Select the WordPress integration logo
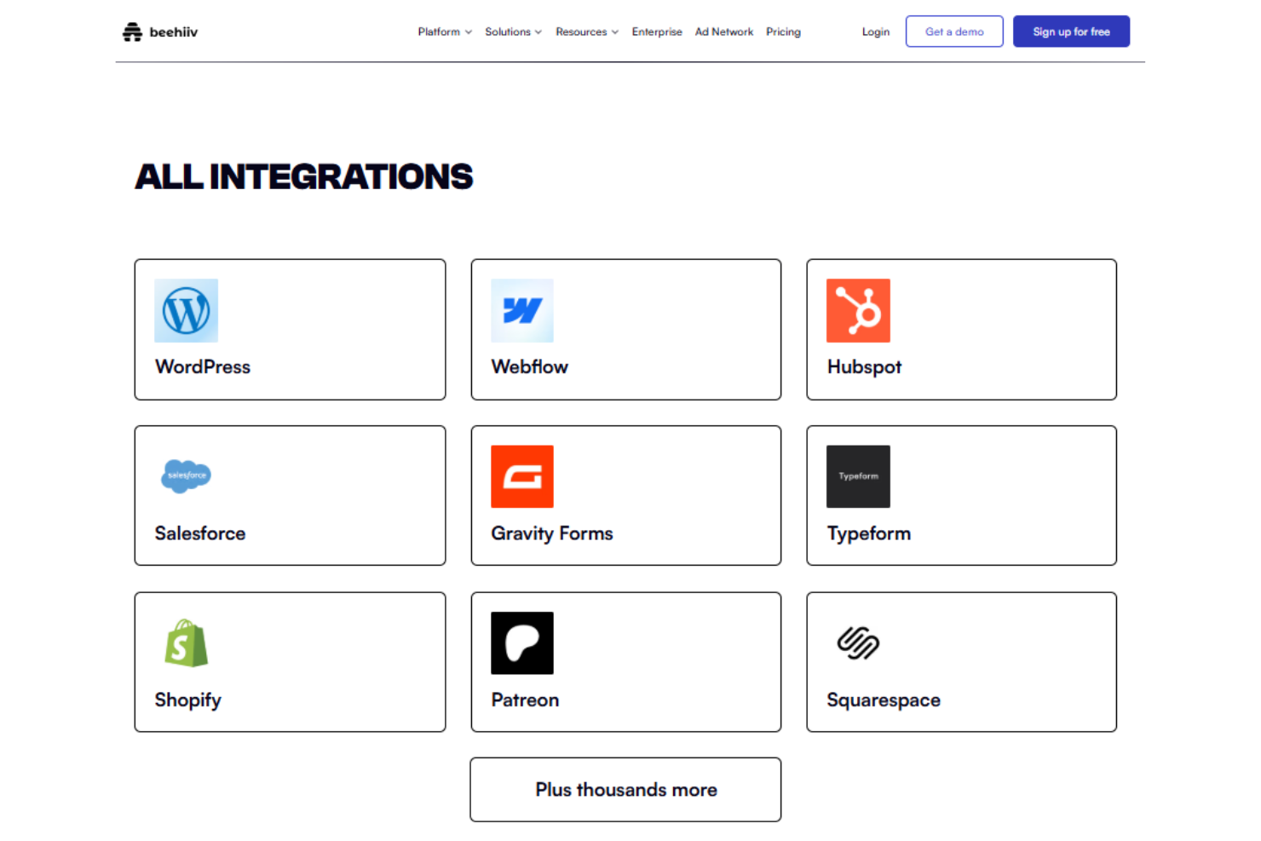The width and height of the screenshot is (1261, 841). 186,310
